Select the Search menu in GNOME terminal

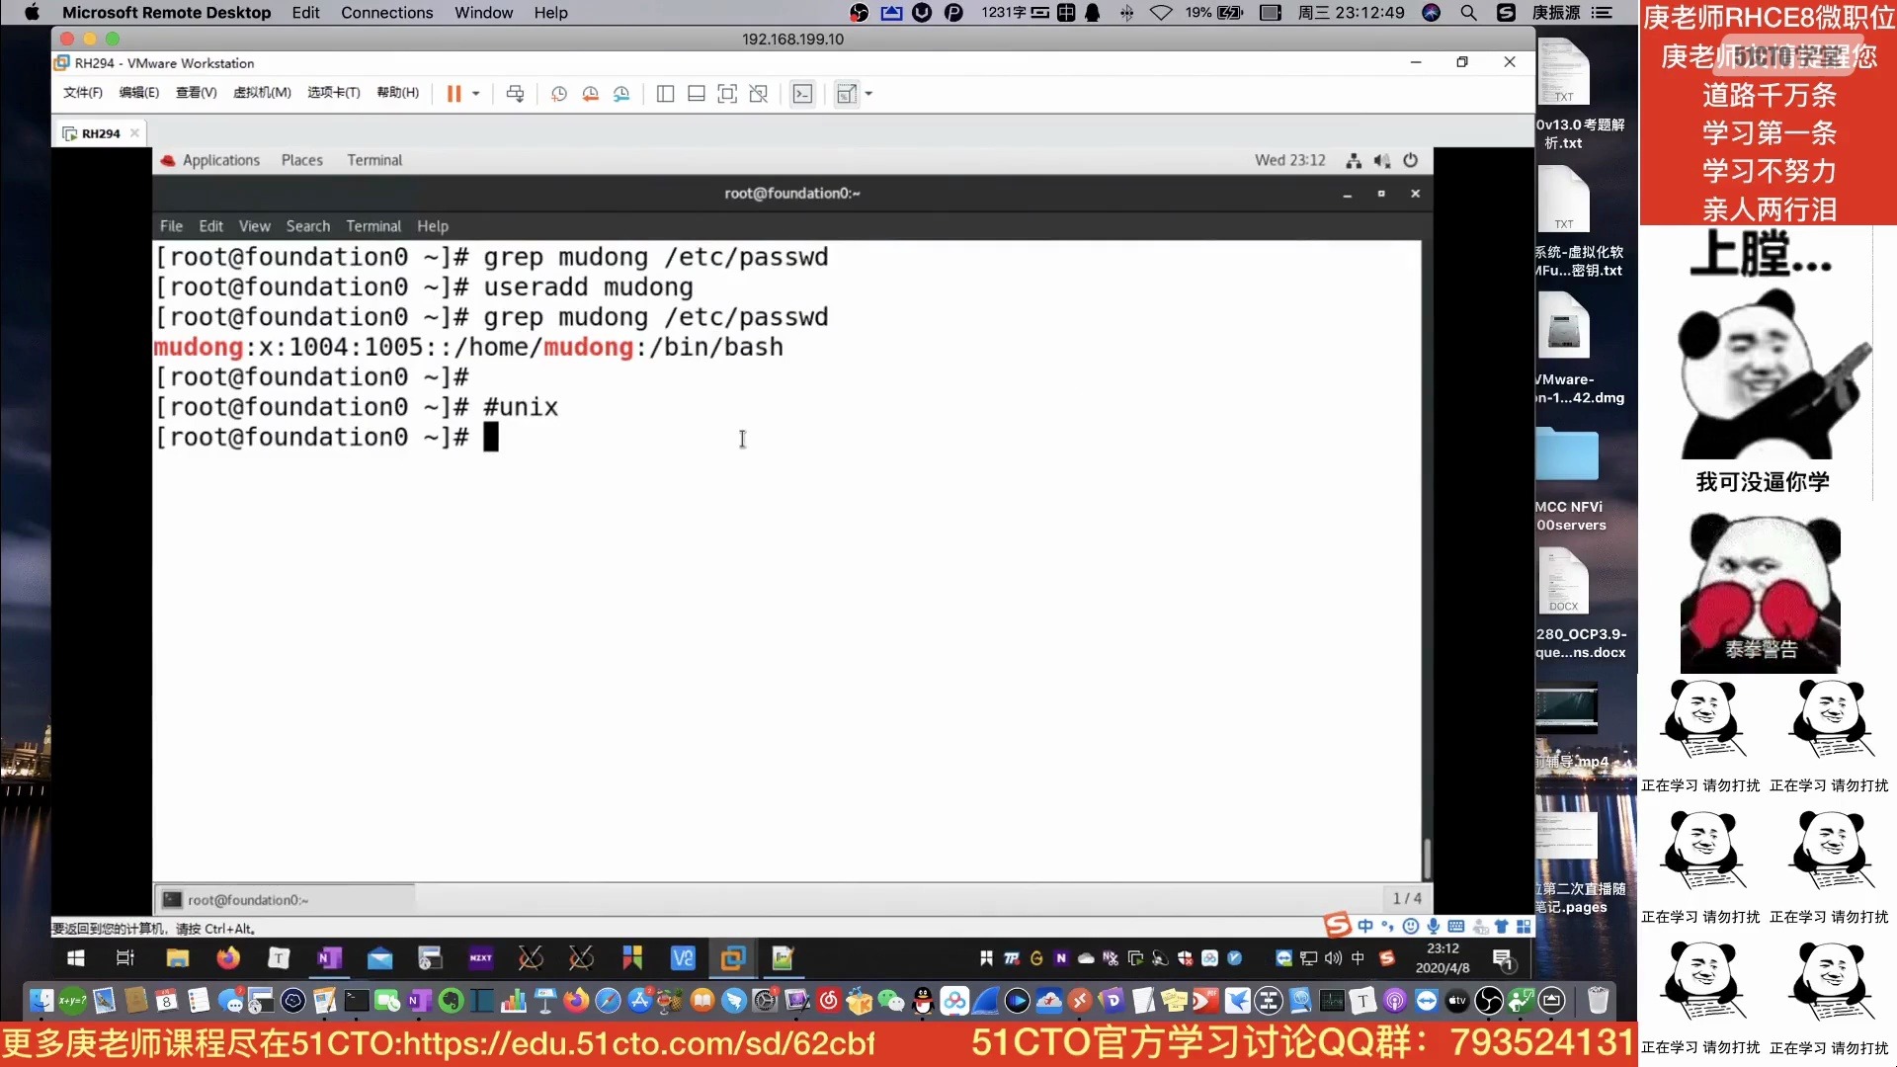click(306, 225)
